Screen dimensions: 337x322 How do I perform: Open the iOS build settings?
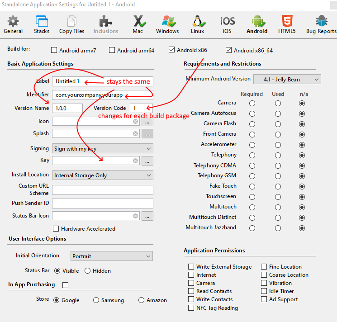[227, 24]
